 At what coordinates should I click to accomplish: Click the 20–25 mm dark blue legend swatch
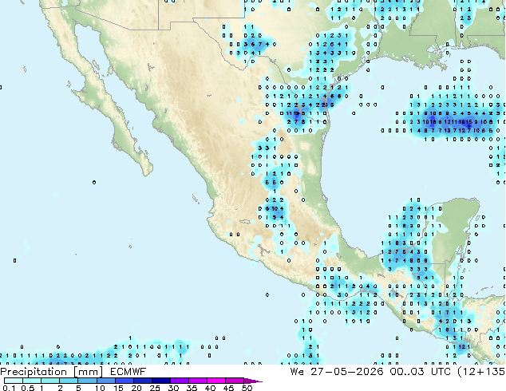click(x=143, y=381)
